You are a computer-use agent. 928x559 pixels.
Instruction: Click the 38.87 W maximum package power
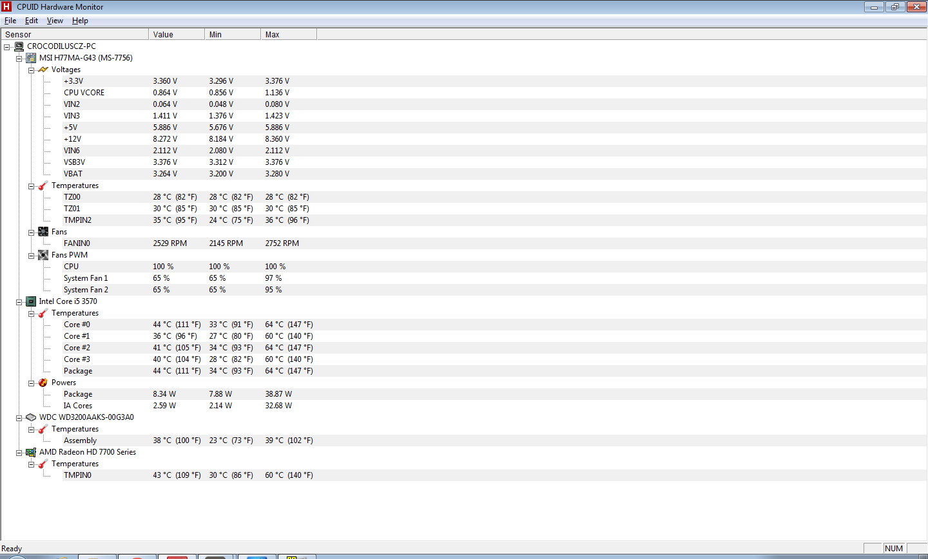pos(278,394)
